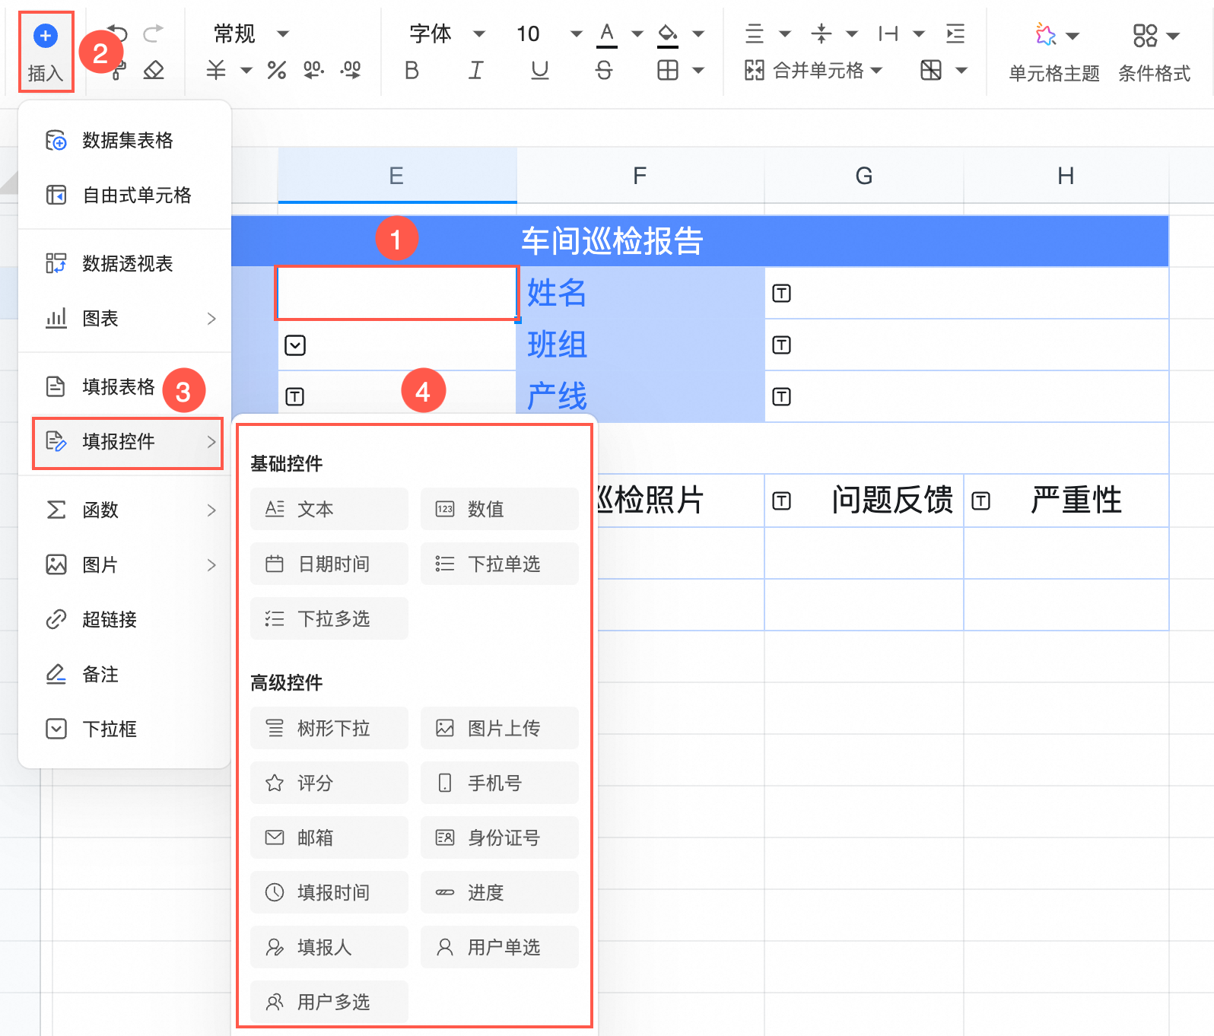Image resolution: width=1214 pixels, height=1036 pixels.
Task: Insert the 手机号 phone number control
Action: (500, 783)
